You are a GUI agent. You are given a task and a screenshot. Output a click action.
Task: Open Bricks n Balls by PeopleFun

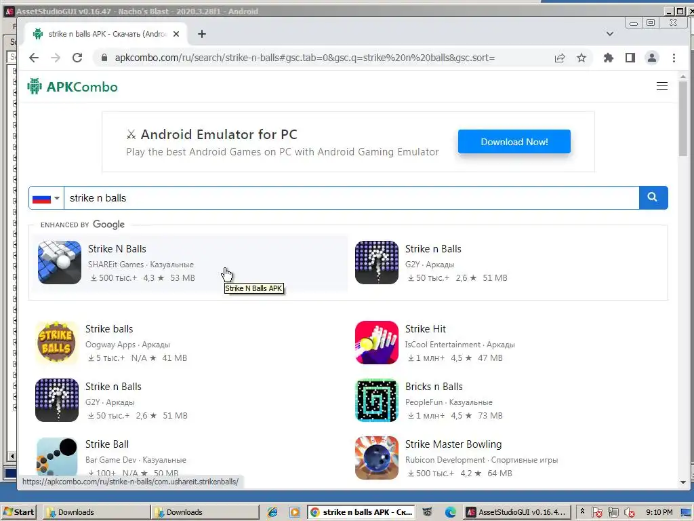(x=434, y=387)
